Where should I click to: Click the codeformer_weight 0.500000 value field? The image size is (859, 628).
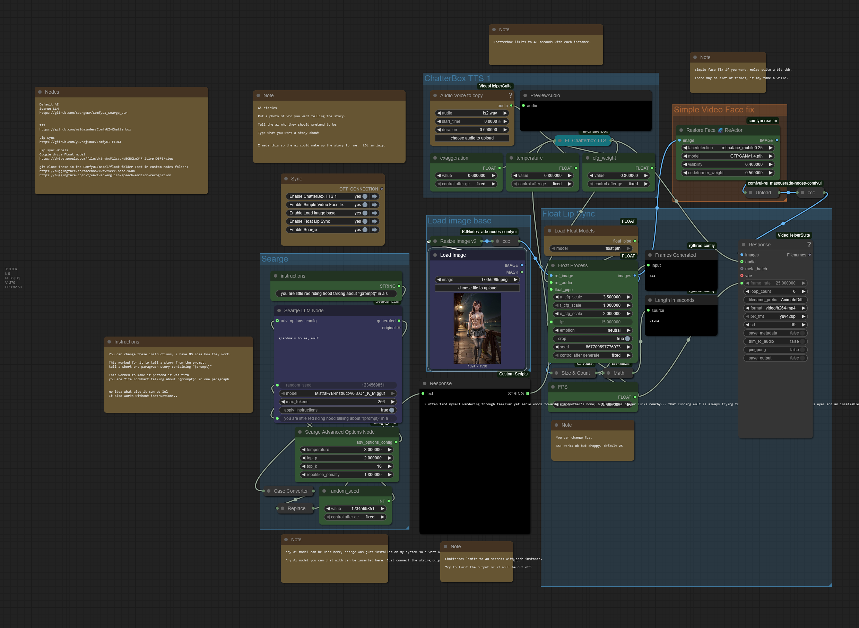(x=728, y=173)
